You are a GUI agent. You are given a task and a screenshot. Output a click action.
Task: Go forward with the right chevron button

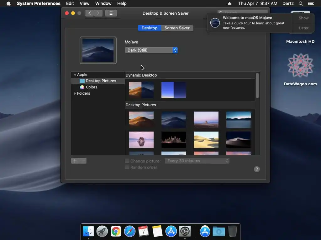point(98,13)
